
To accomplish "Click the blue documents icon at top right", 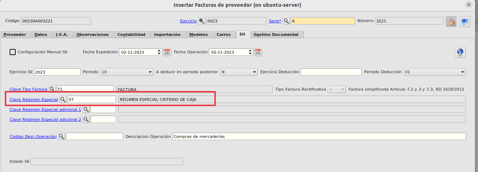I will (x=465, y=21).
